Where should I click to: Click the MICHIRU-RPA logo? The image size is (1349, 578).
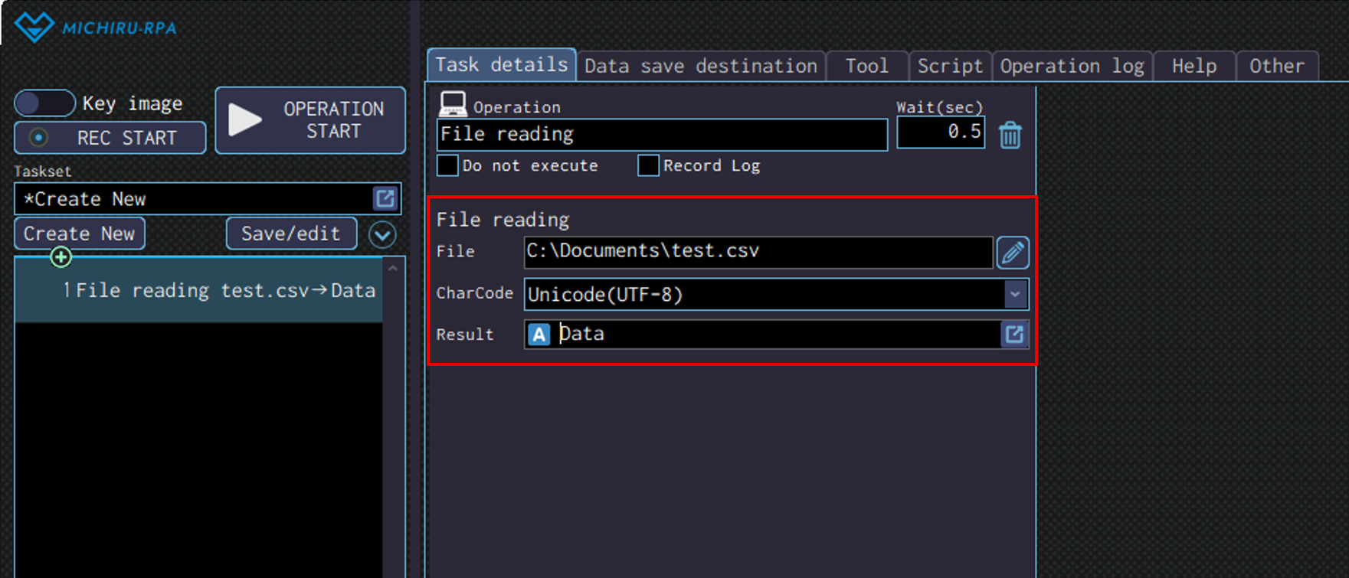click(x=96, y=28)
